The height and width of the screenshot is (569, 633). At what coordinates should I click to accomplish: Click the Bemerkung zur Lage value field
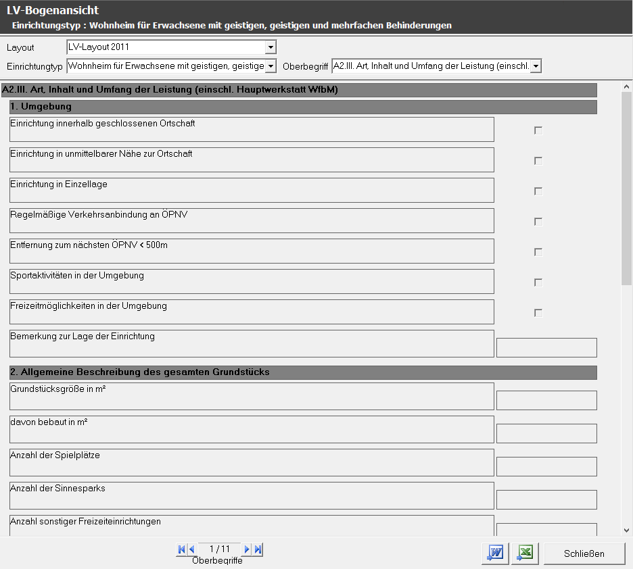[x=546, y=347]
